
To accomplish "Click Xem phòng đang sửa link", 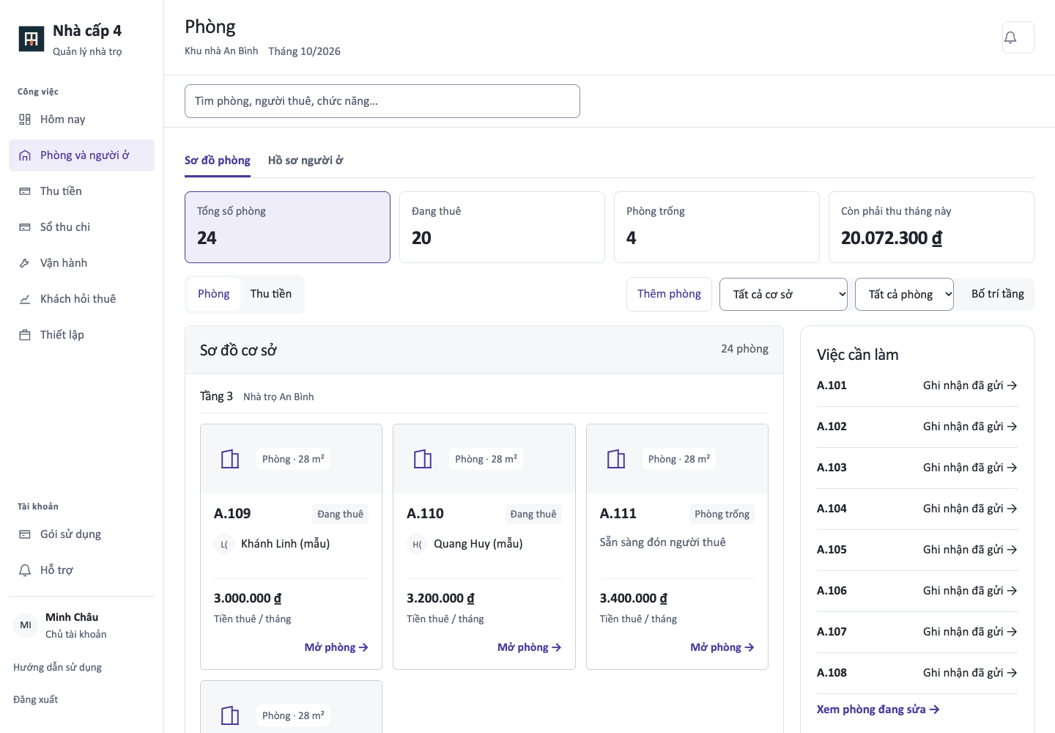I will click(878, 710).
